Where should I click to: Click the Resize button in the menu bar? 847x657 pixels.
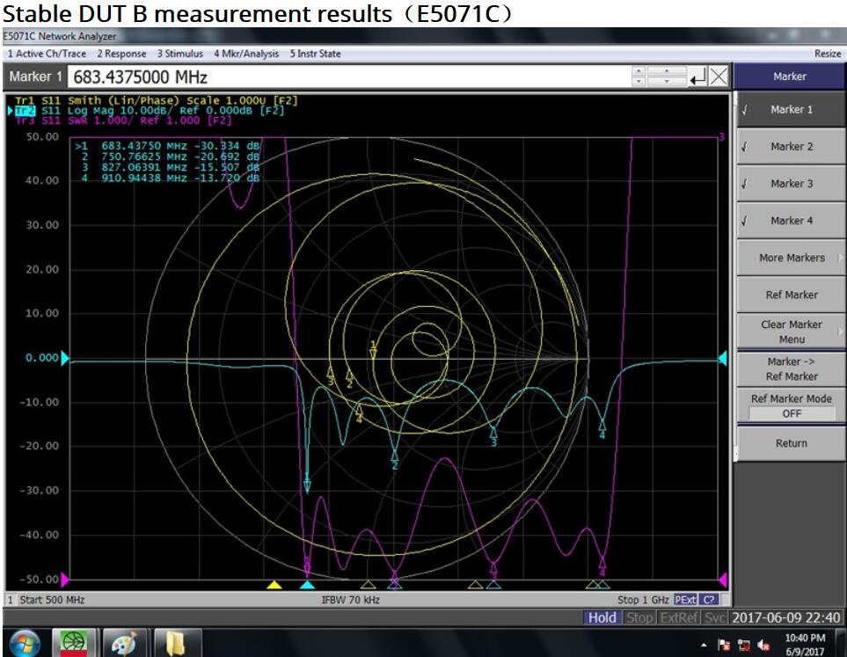pos(828,54)
